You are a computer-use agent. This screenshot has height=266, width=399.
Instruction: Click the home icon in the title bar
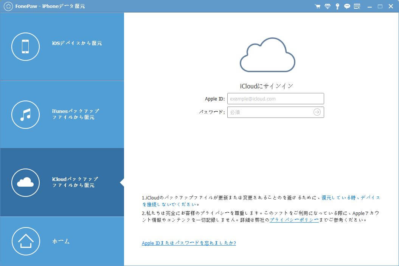click(x=8, y=6)
